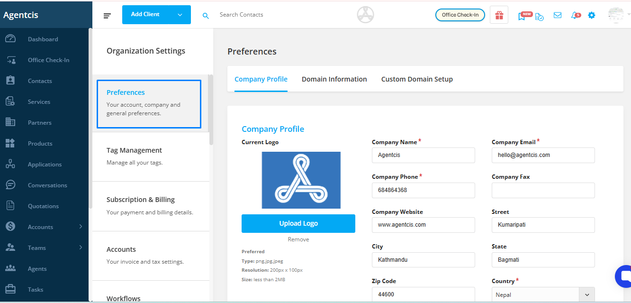Click the State field with Bagmati

543,260
